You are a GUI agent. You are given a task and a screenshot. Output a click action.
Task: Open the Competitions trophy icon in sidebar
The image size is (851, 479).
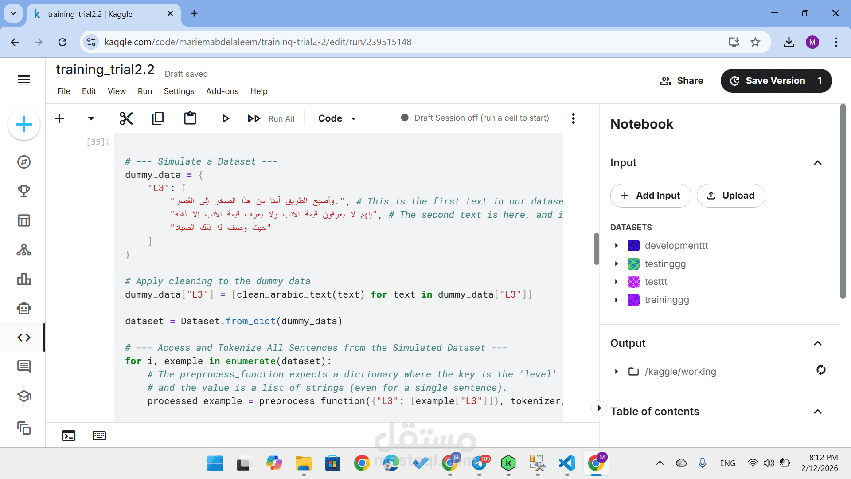pos(24,191)
